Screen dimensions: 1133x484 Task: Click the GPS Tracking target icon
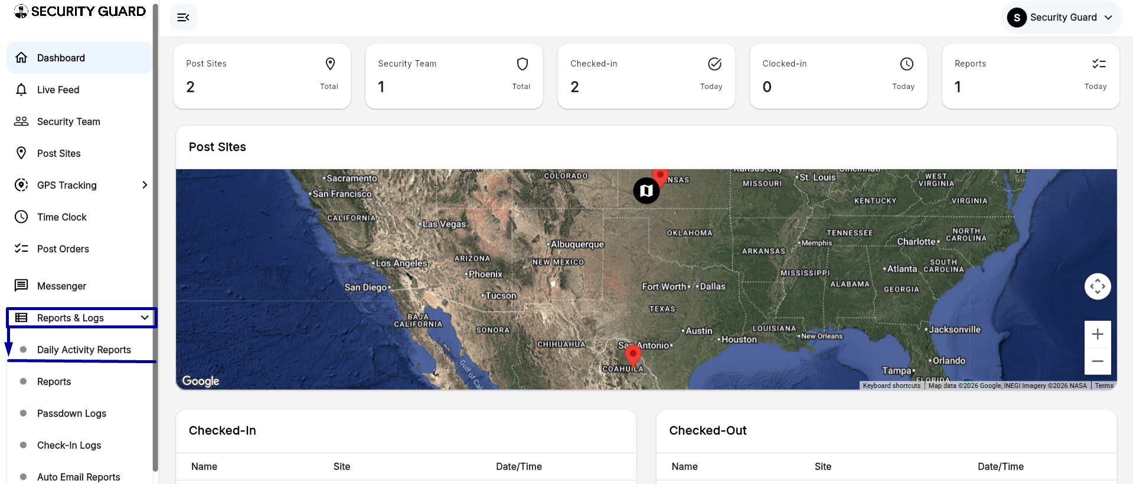21,185
